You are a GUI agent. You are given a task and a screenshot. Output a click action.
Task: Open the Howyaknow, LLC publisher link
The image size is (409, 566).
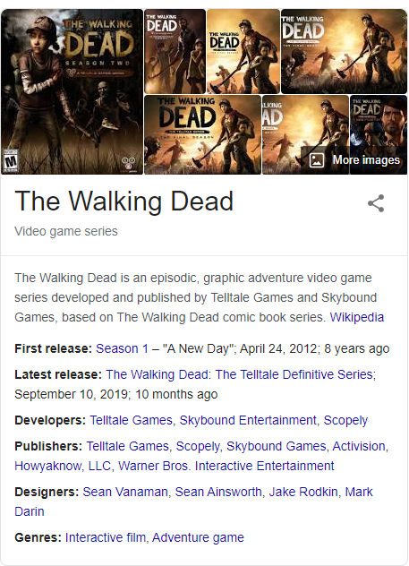(63, 466)
